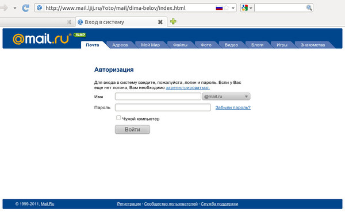Screen dimensions: 345x220
Task: Toggle the 'Чужой компьютер' checkbox
Action: click(118, 118)
